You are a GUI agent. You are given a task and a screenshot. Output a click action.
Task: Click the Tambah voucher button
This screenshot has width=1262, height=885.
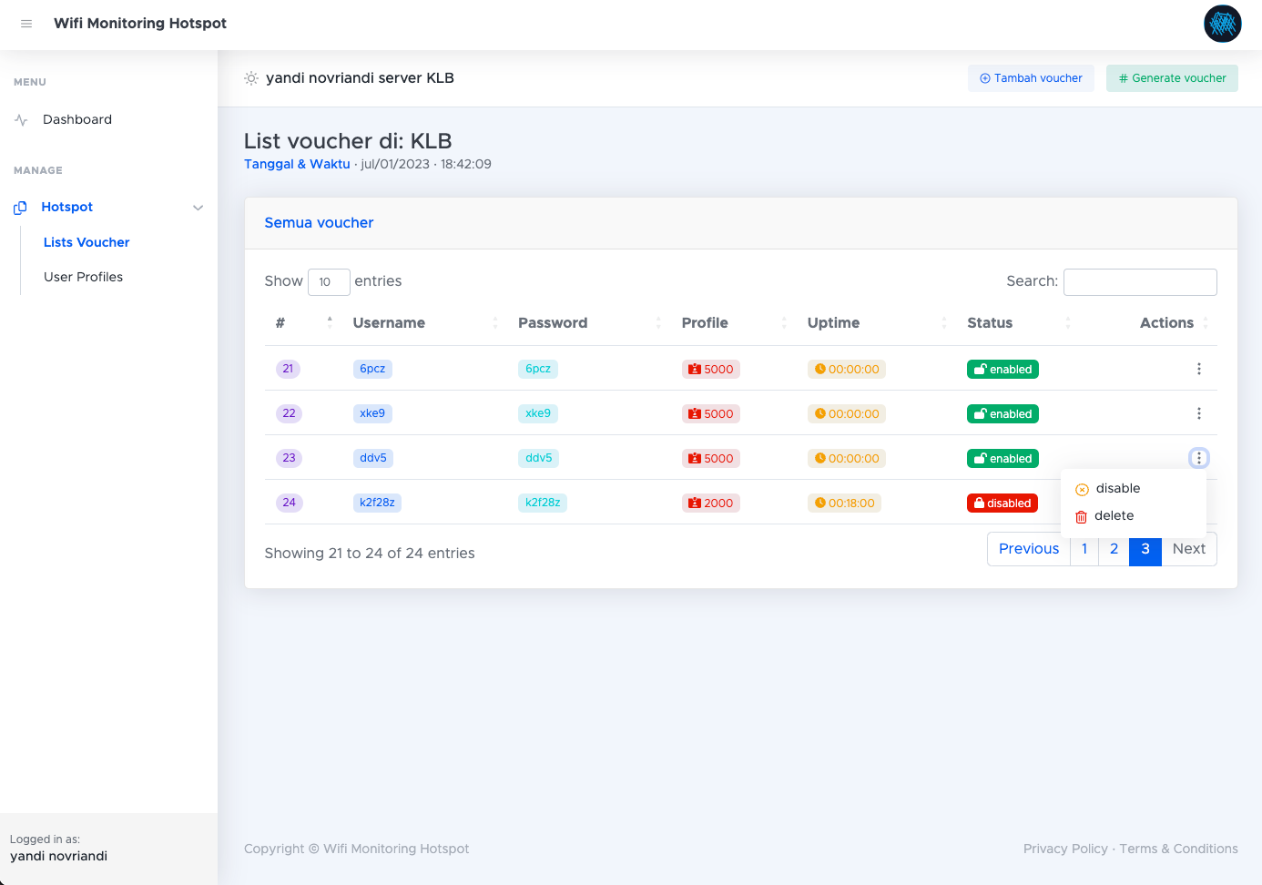tap(1031, 78)
